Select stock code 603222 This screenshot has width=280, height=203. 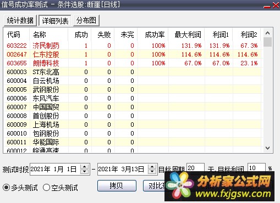tap(17, 46)
